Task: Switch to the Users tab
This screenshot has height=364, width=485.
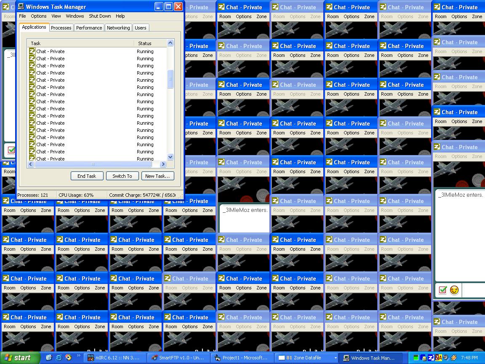Action: [141, 28]
